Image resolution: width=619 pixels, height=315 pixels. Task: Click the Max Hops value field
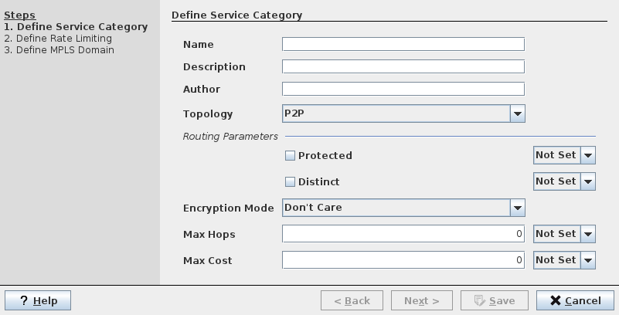point(403,234)
